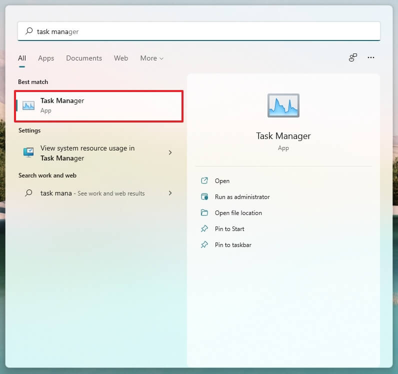Image resolution: width=398 pixels, height=374 pixels.
Task: Click the pin icon next to Pin to taskbar
Action: click(x=204, y=245)
